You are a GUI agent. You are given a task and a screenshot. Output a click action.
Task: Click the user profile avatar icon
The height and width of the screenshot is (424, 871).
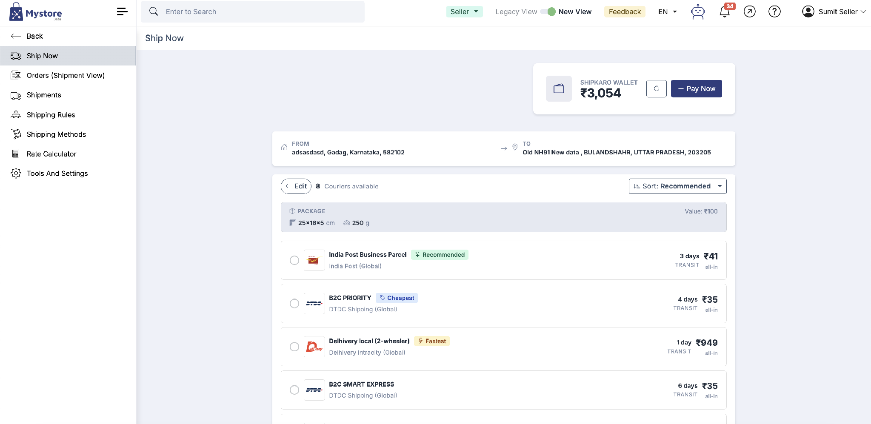pyautogui.click(x=808, y=11)
